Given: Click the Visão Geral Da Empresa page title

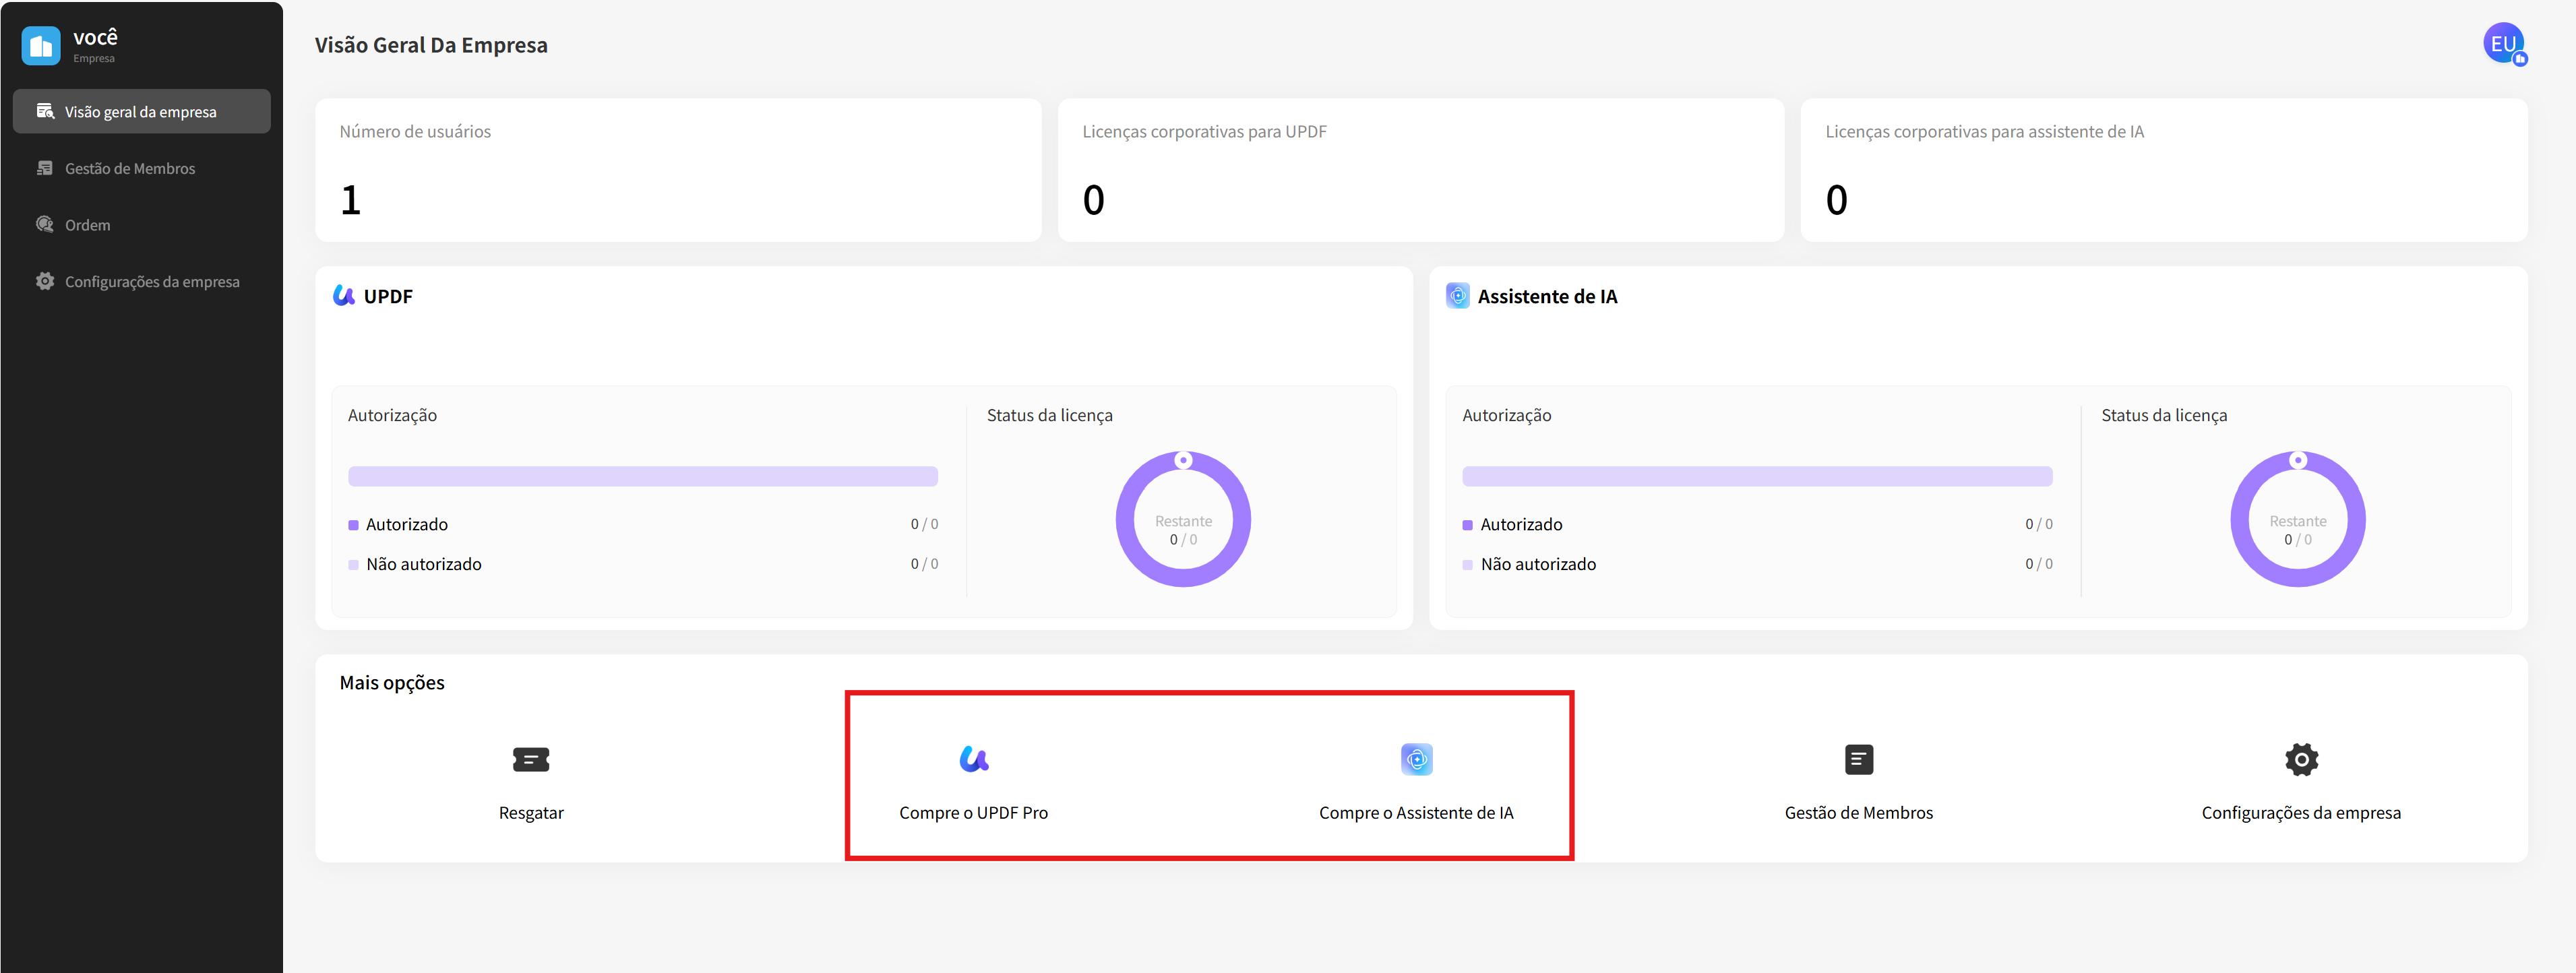Looking at the screenshot, I should click(x=431, y=45).
